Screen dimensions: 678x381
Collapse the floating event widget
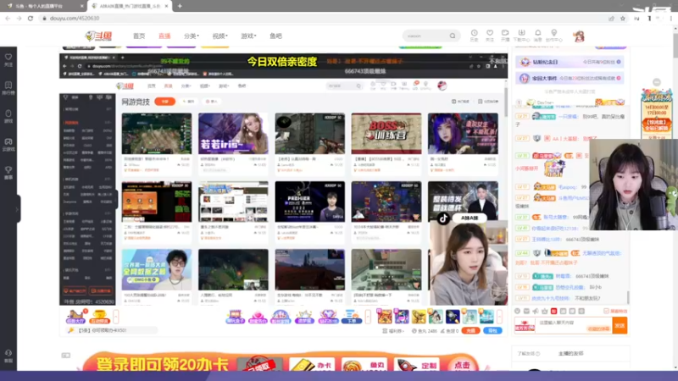point(656,82)
